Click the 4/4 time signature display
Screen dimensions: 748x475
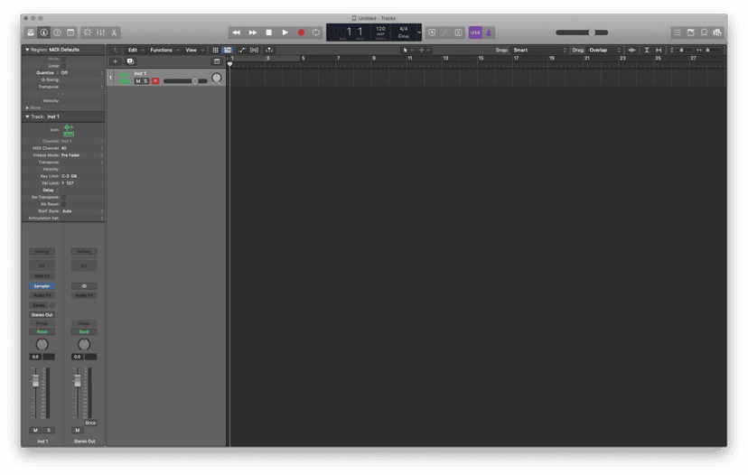(403, 29)
